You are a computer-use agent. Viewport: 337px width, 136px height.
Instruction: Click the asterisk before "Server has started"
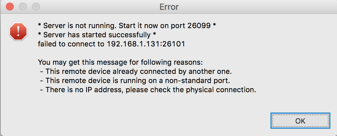click(x=40, y=34)
